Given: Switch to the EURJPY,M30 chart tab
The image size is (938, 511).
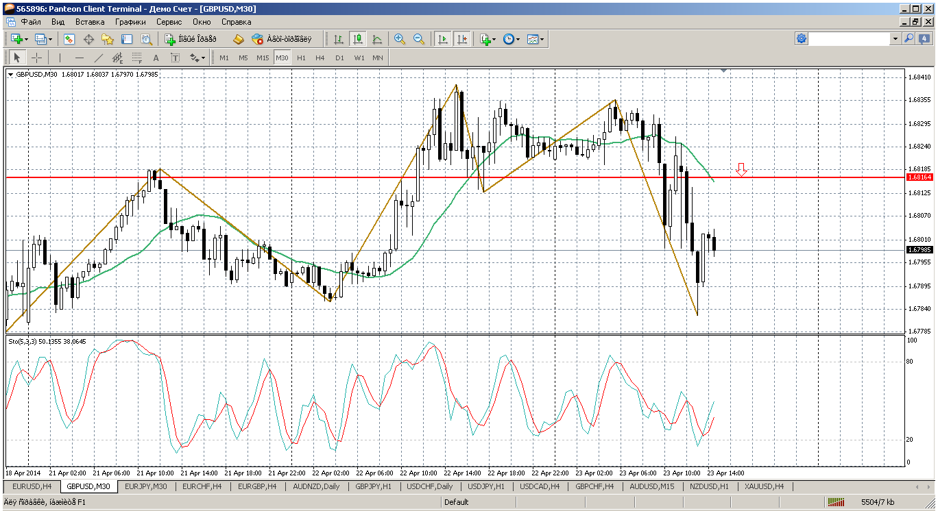Looking at the screenshot, I should point(145,487).
